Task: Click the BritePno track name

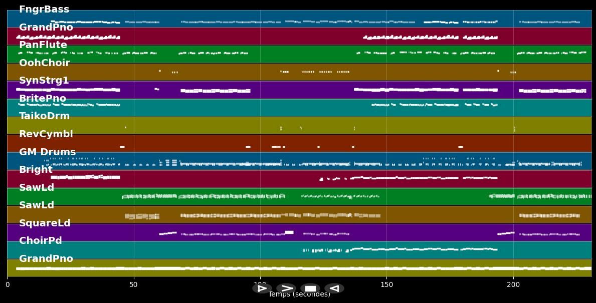Action: pyautogui.click(x=43, y=99)
